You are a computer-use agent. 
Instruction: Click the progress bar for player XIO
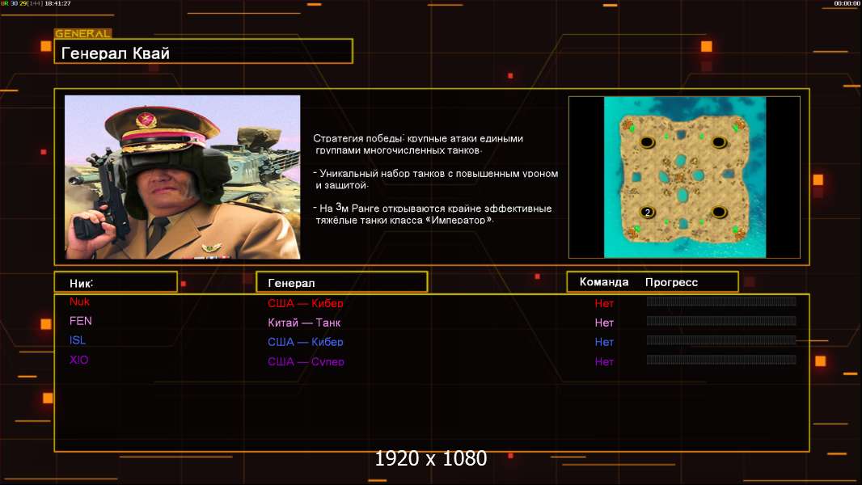click(721, 360)
